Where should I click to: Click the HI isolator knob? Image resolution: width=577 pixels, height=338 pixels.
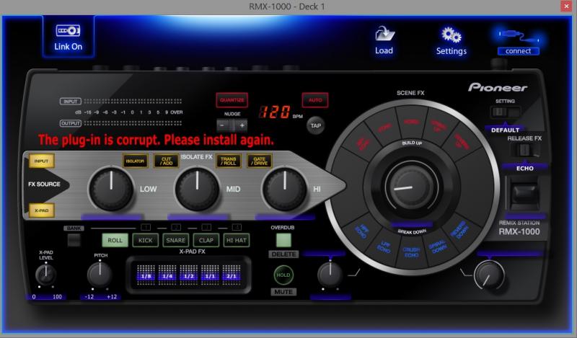[284, 190]
